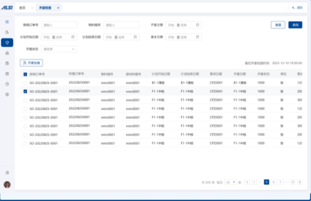Uncheck the checked second row checkbox

(x=25, y=91)
